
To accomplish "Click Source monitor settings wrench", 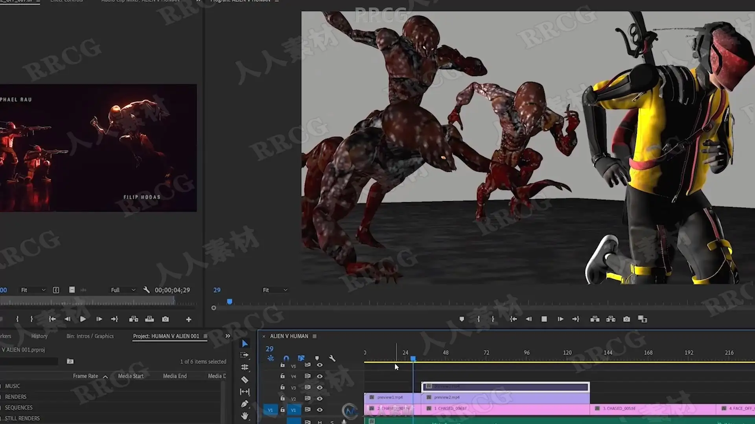I will pos(146,290).
